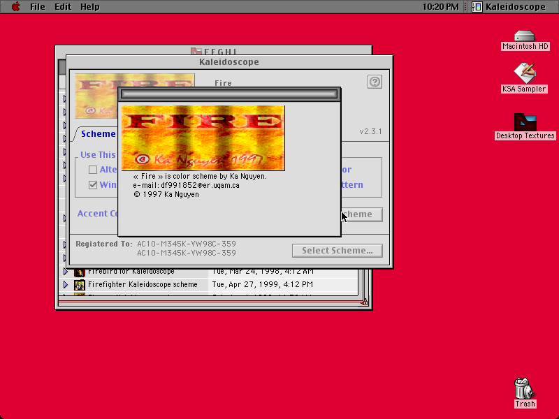Click the "© 1997 Ka Nguyen" copyright line
This screenshot has width=559, height=419.
point(166,195)
